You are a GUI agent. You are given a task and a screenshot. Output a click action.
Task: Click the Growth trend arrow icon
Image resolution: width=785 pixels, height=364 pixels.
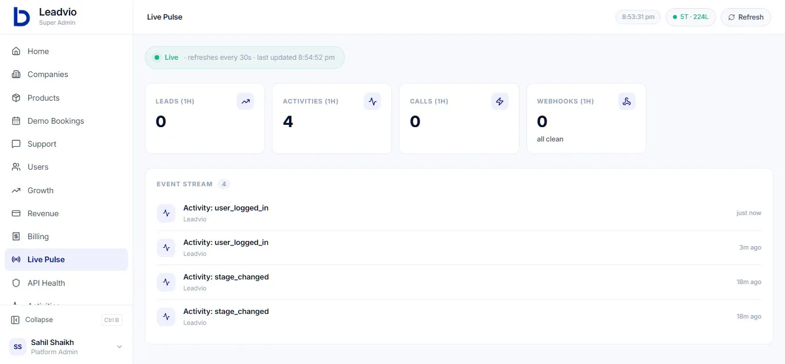(16, 190)
